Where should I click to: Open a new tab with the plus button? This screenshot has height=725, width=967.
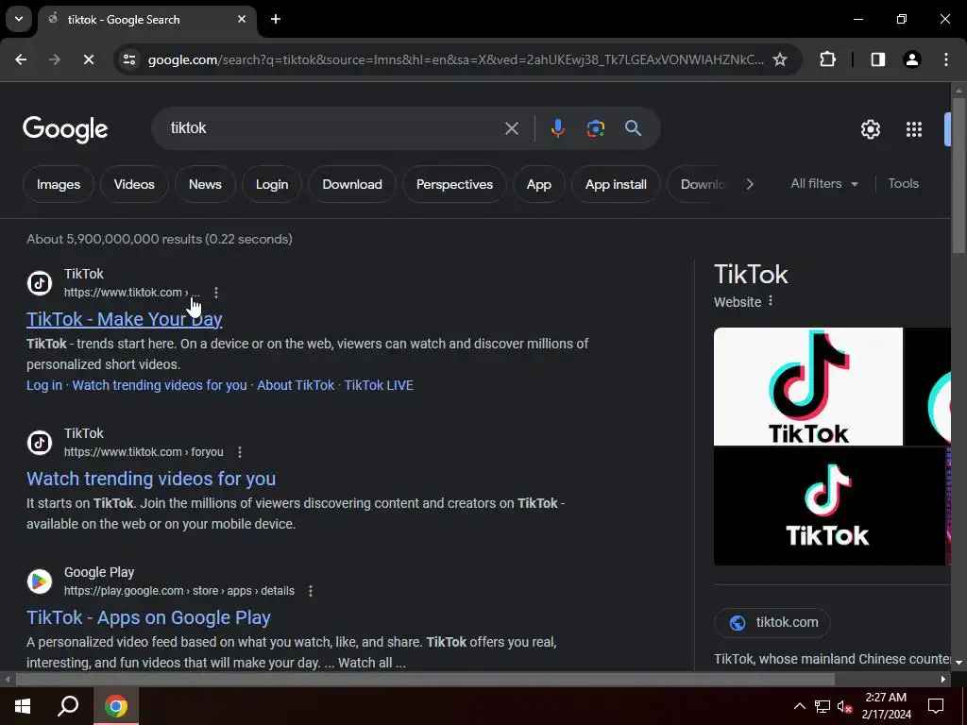coord(276,19)
